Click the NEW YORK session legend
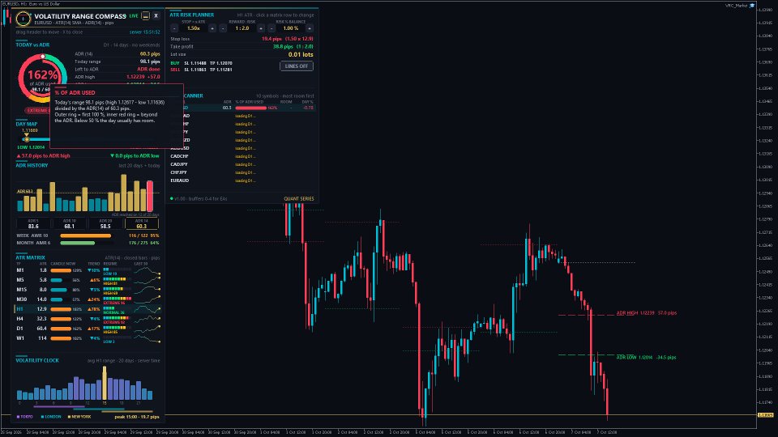 79,417
